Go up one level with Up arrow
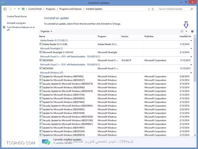This screenshot has width=198, height=149. pos(19,9)
